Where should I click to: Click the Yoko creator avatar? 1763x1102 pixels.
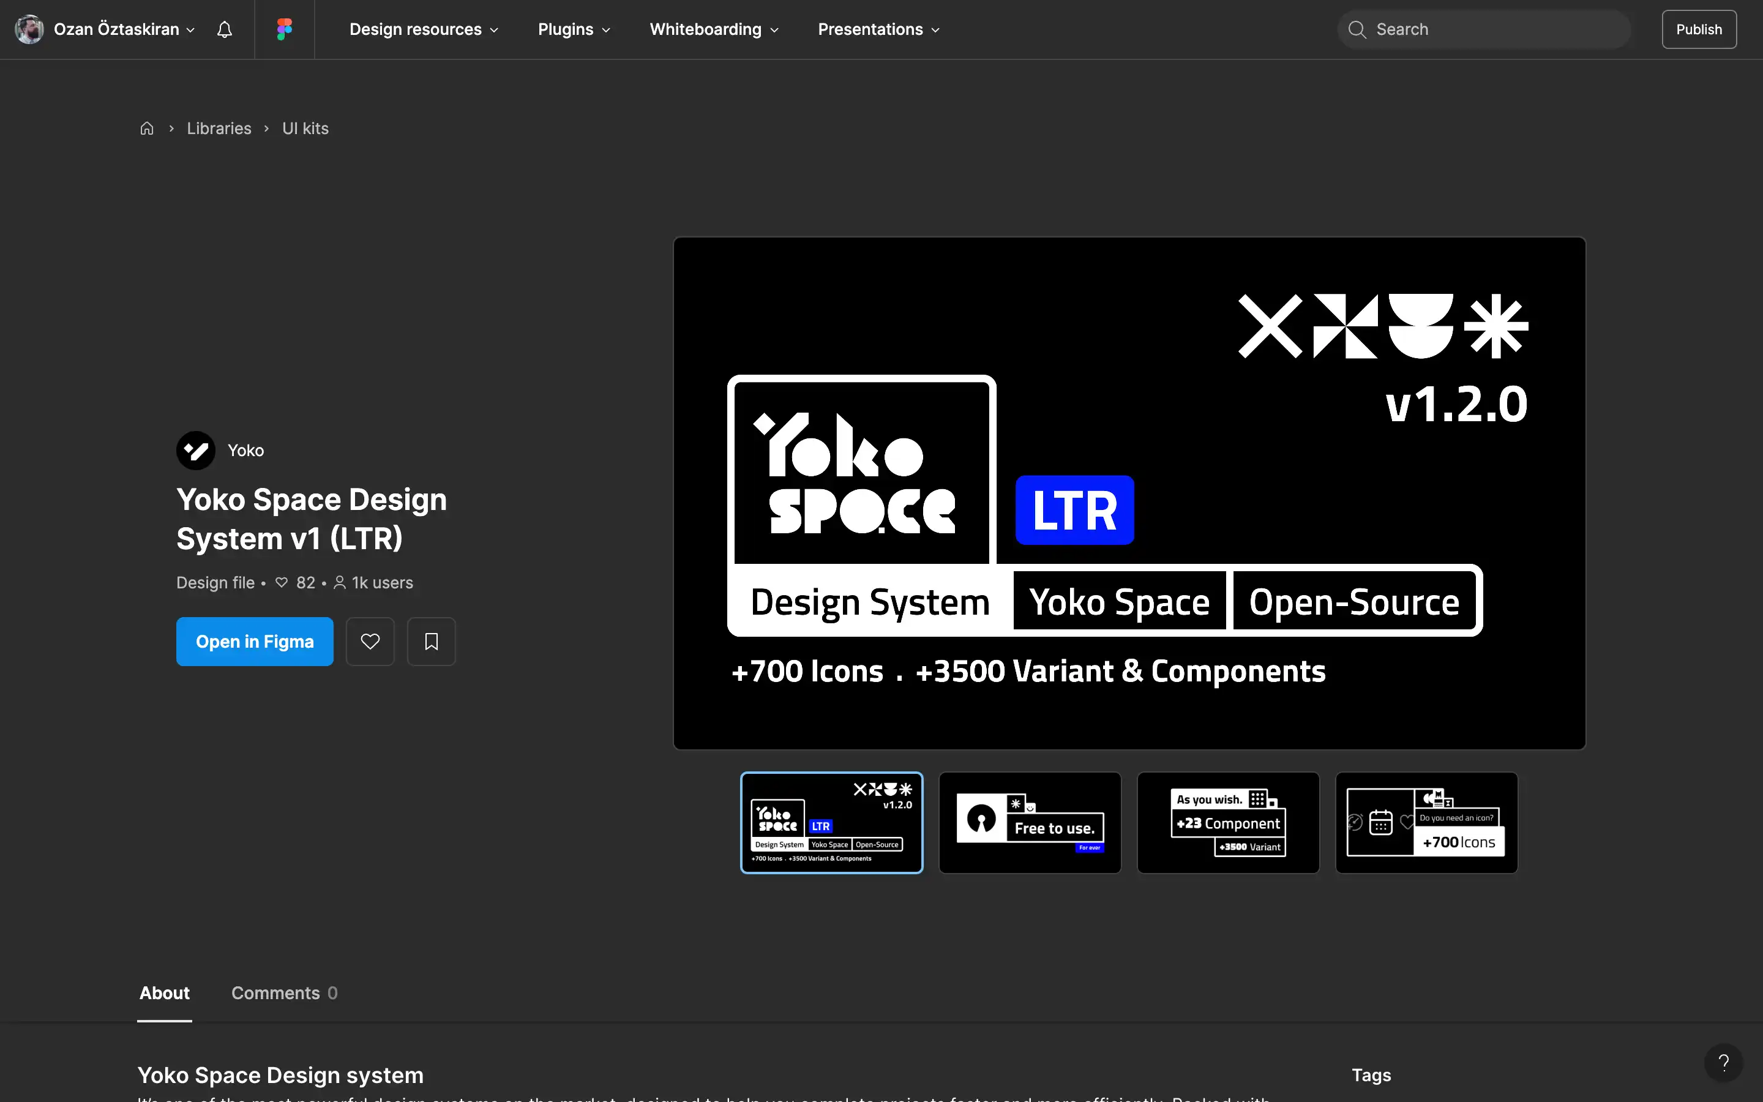[196, 451]
